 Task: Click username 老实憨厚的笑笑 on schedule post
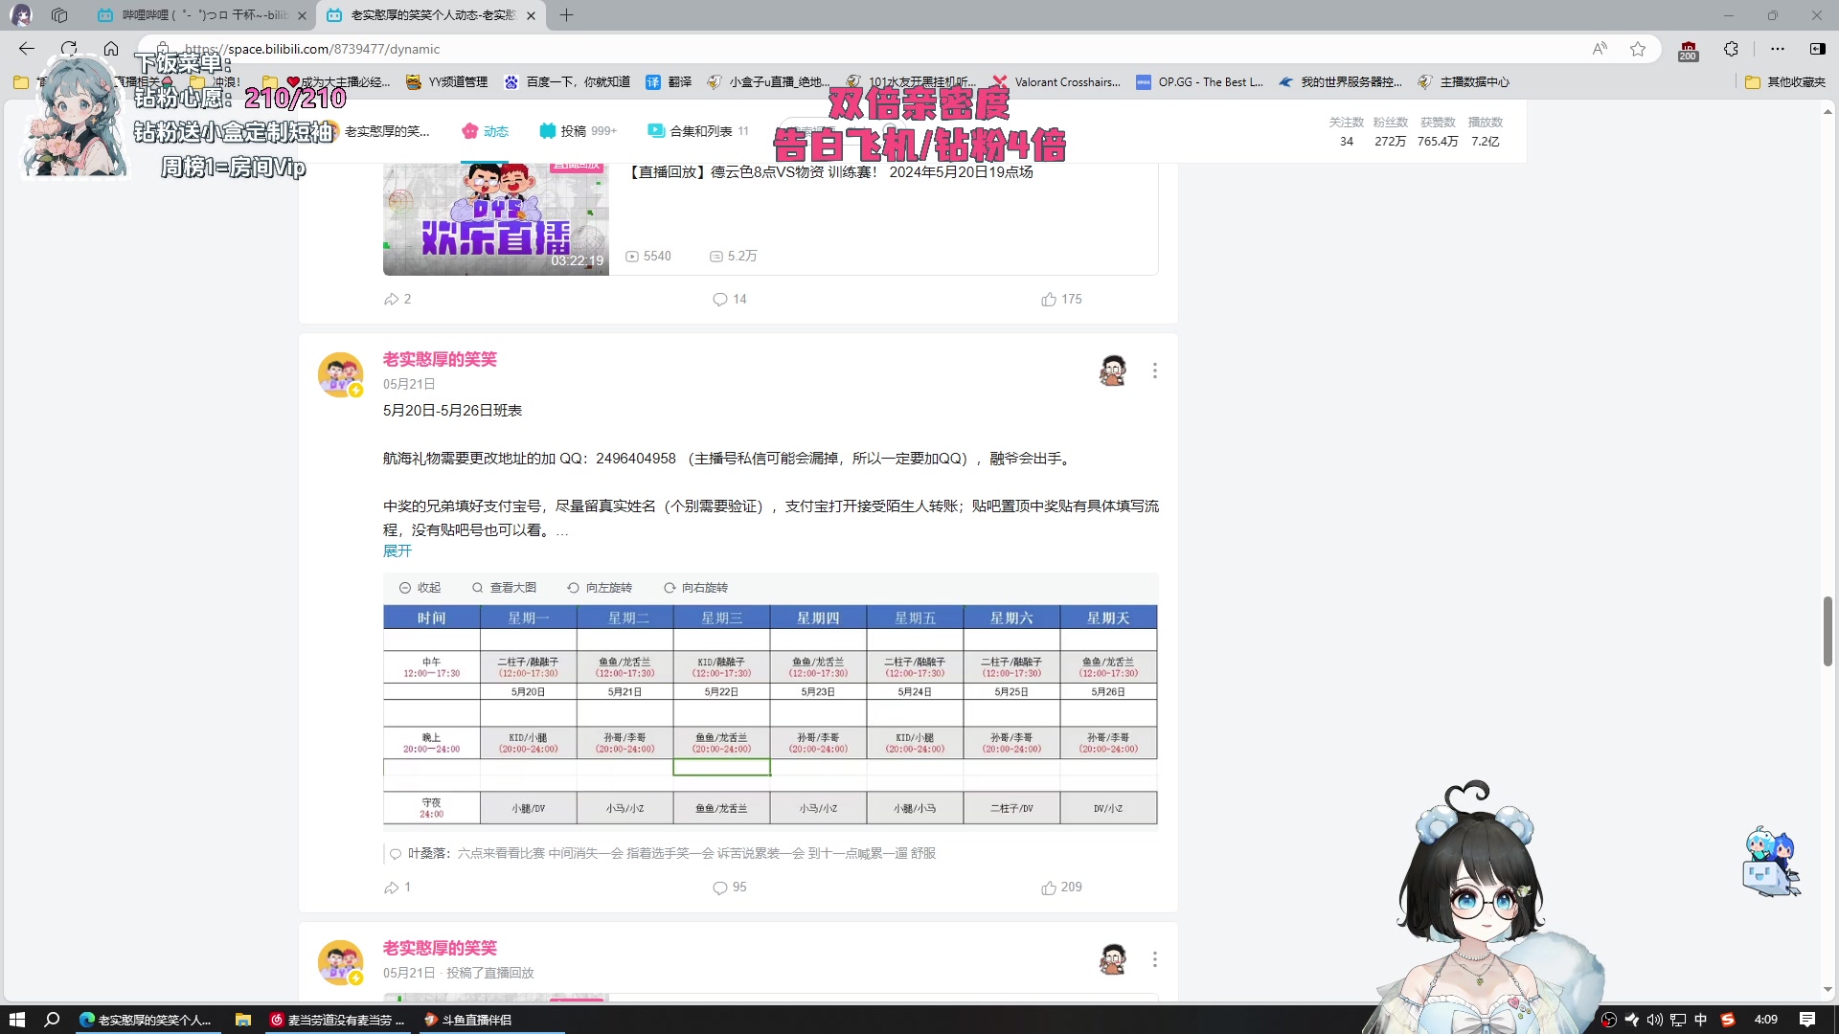pyautogui.click(x=440, y=359)
